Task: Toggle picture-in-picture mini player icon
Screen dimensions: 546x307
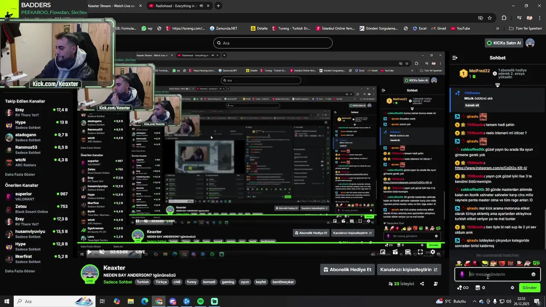Action: pyautogui.click(x=383, y=252)
